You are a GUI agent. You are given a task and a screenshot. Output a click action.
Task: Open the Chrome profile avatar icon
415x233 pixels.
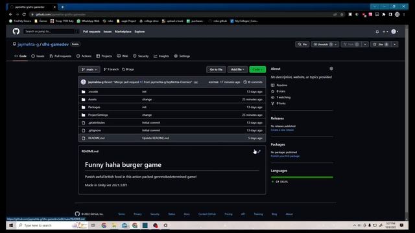click(x=397, y=14)
